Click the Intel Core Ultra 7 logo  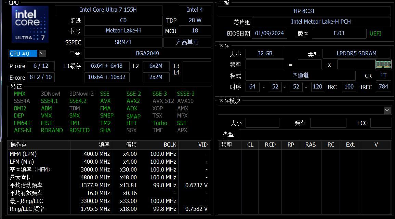(29, 24)
